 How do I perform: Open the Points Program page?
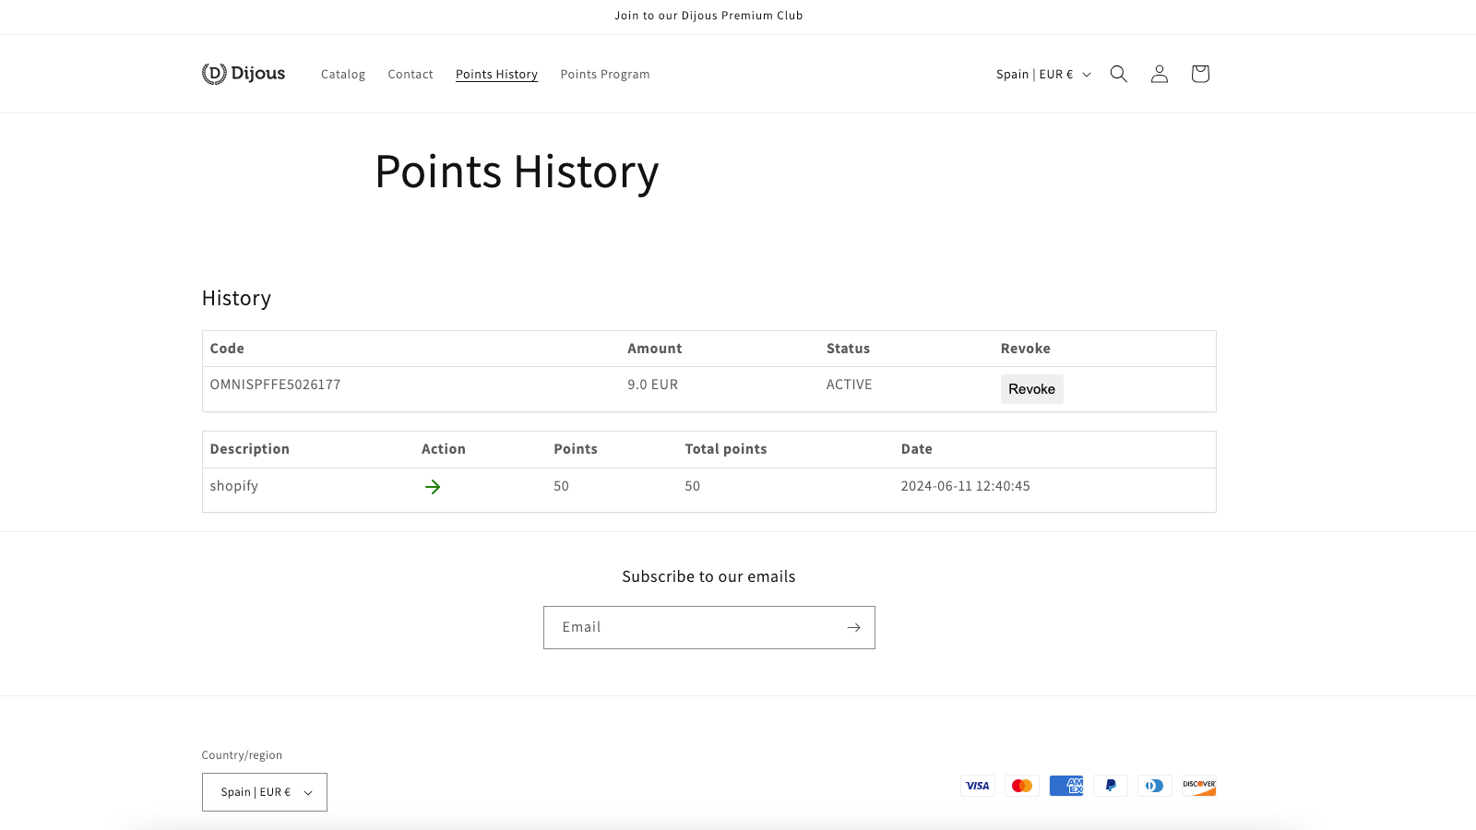(605, 75)
